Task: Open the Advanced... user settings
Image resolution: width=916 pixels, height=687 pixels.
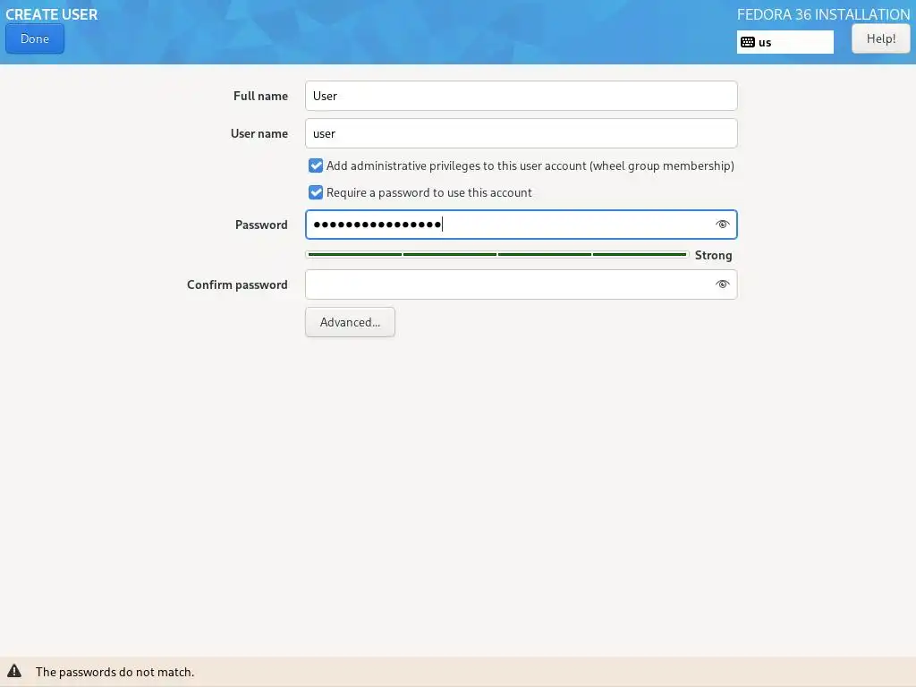Action: 350,322
